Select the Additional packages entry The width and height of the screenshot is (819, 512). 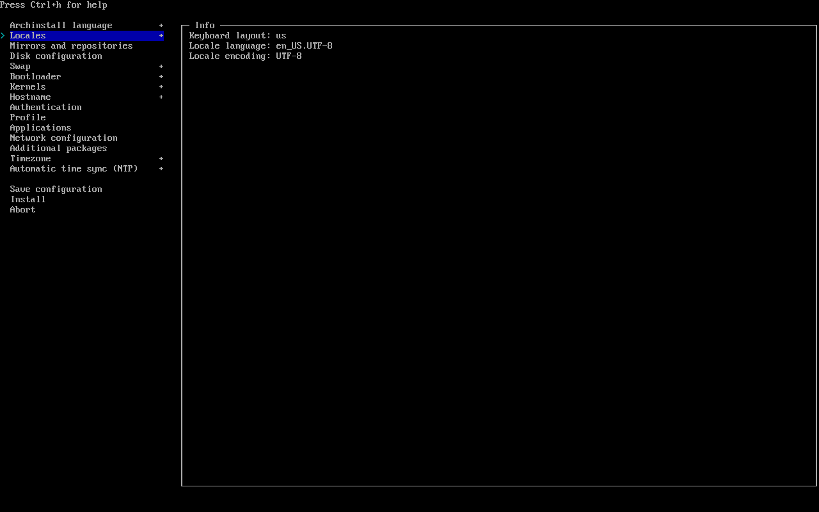tap(58, 148)
